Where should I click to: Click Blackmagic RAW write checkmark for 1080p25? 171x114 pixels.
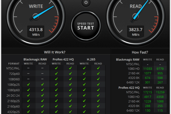(x=28, y=84)
